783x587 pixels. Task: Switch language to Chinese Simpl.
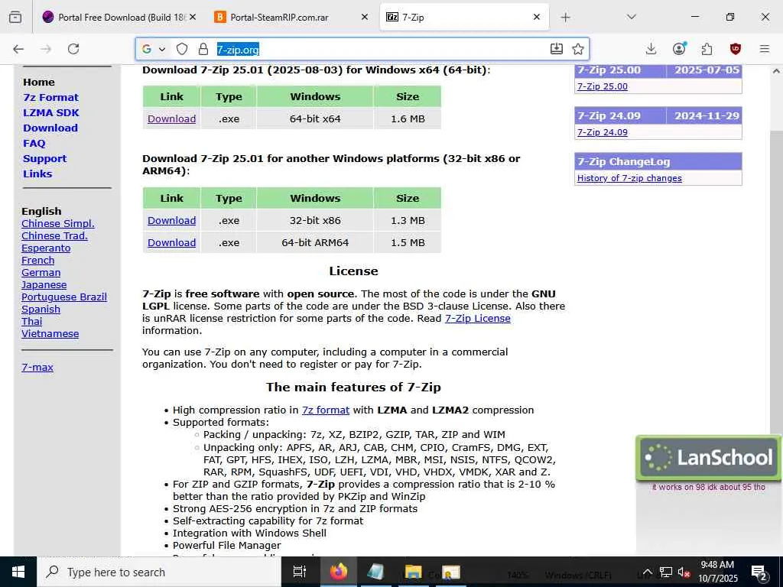point(58,224)
